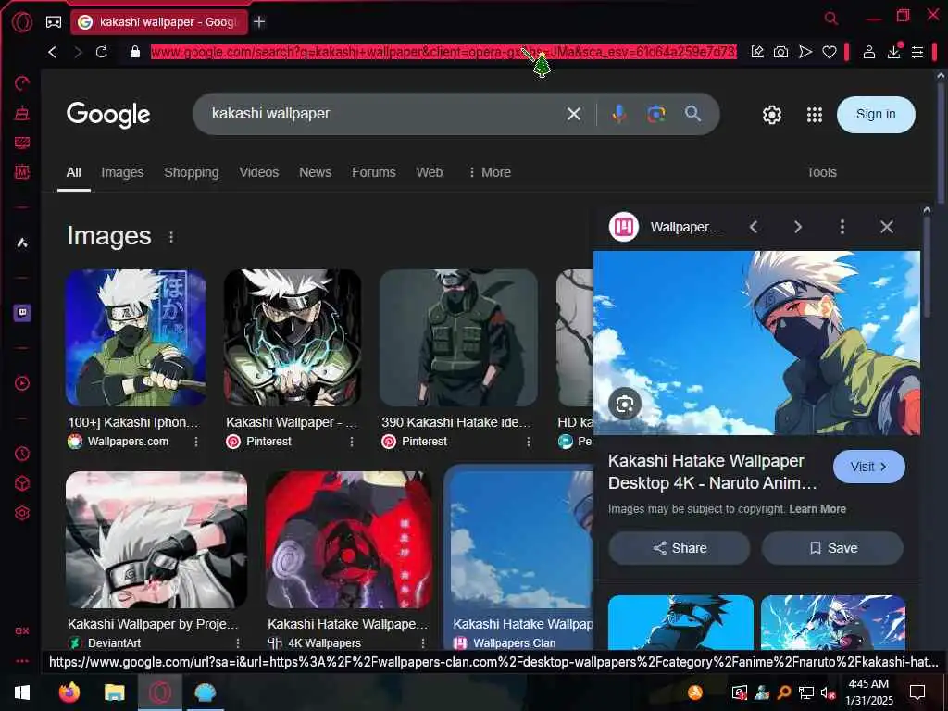Submit search with magnifier icon
The width and height of the screenshot is (948, 711).
point(692,114)
